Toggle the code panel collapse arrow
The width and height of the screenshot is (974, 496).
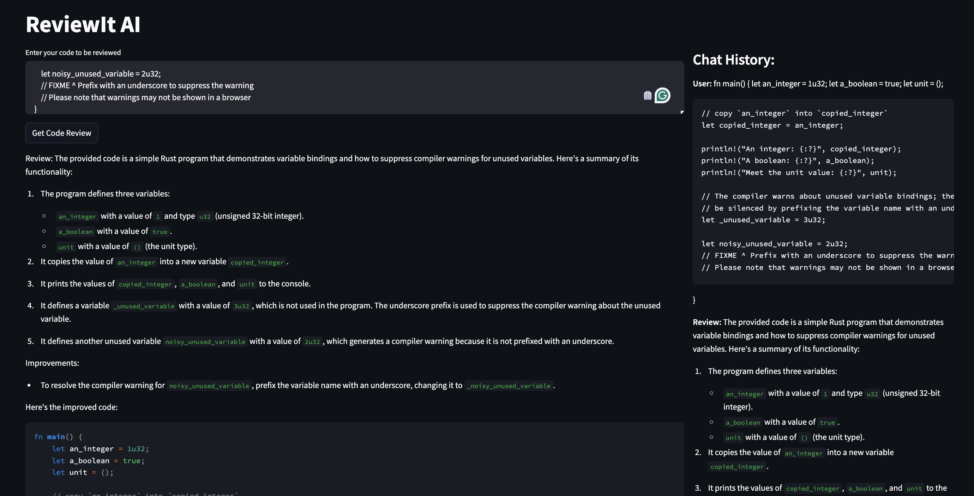pyautogui.click(x=682, y=112)
